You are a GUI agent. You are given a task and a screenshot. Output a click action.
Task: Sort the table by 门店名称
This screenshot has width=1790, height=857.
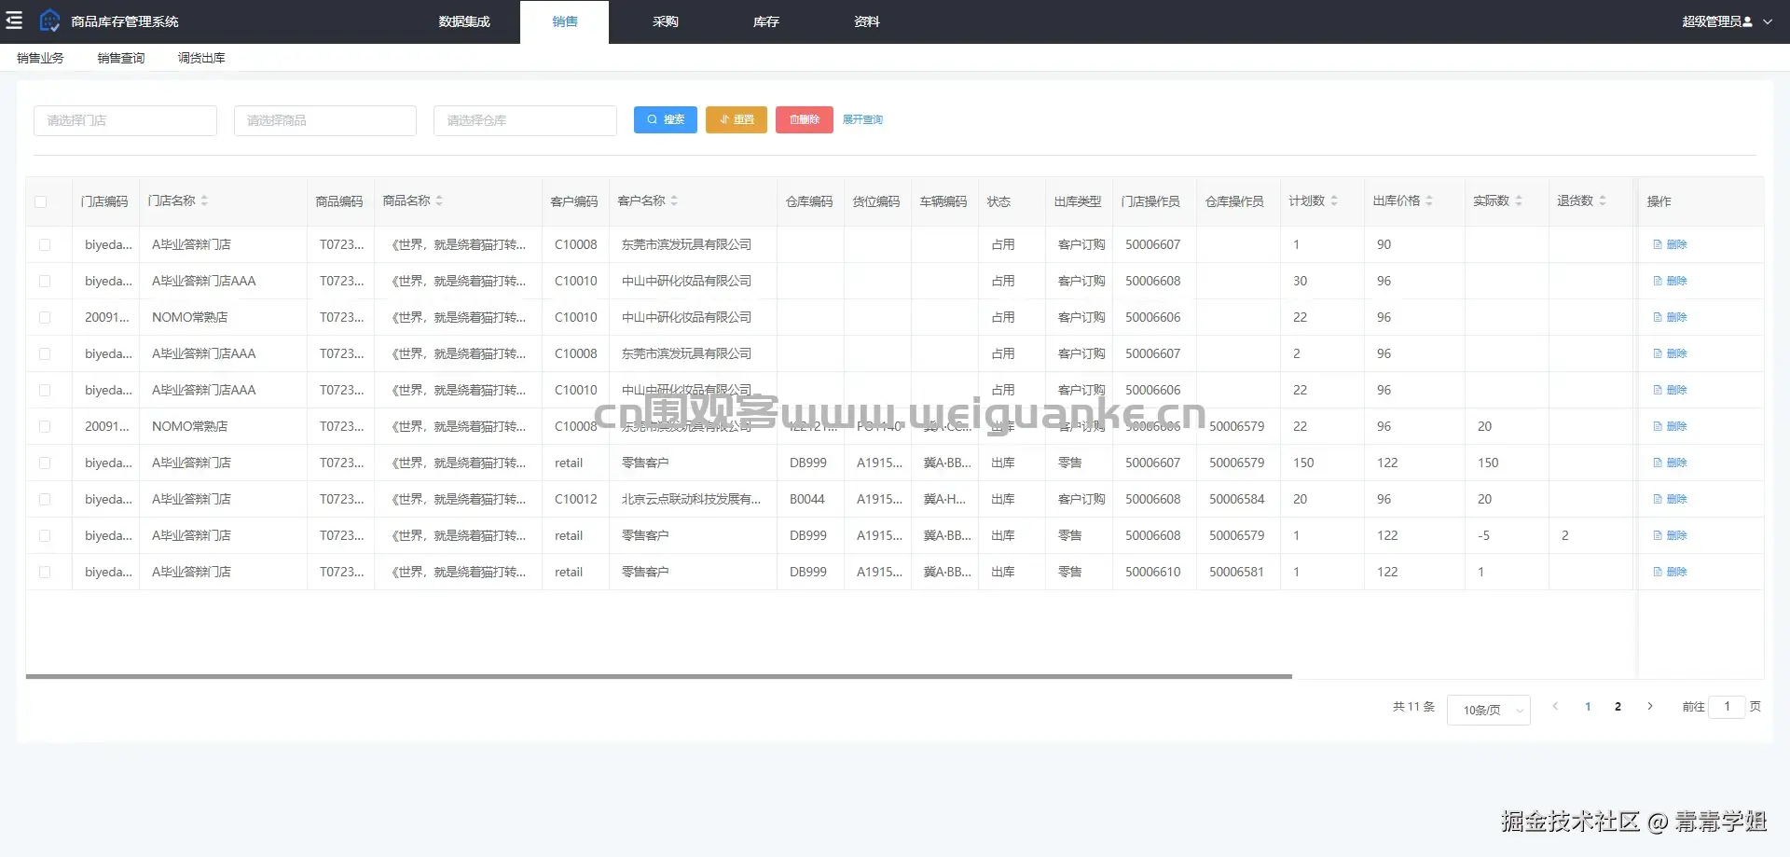pyautogui.click(x=204, y=200)
